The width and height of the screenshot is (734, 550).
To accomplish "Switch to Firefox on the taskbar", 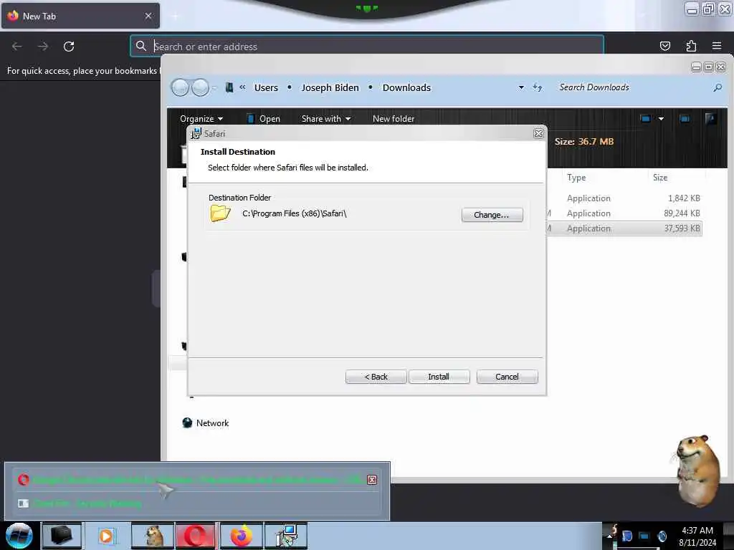I will [241, 536].
